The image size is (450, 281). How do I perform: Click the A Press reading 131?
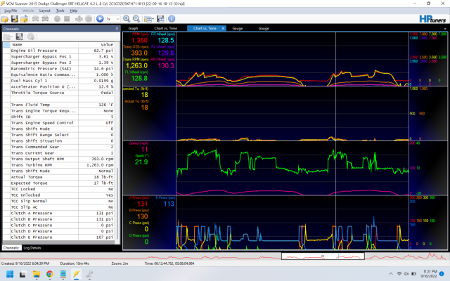(x=142, y=204)
